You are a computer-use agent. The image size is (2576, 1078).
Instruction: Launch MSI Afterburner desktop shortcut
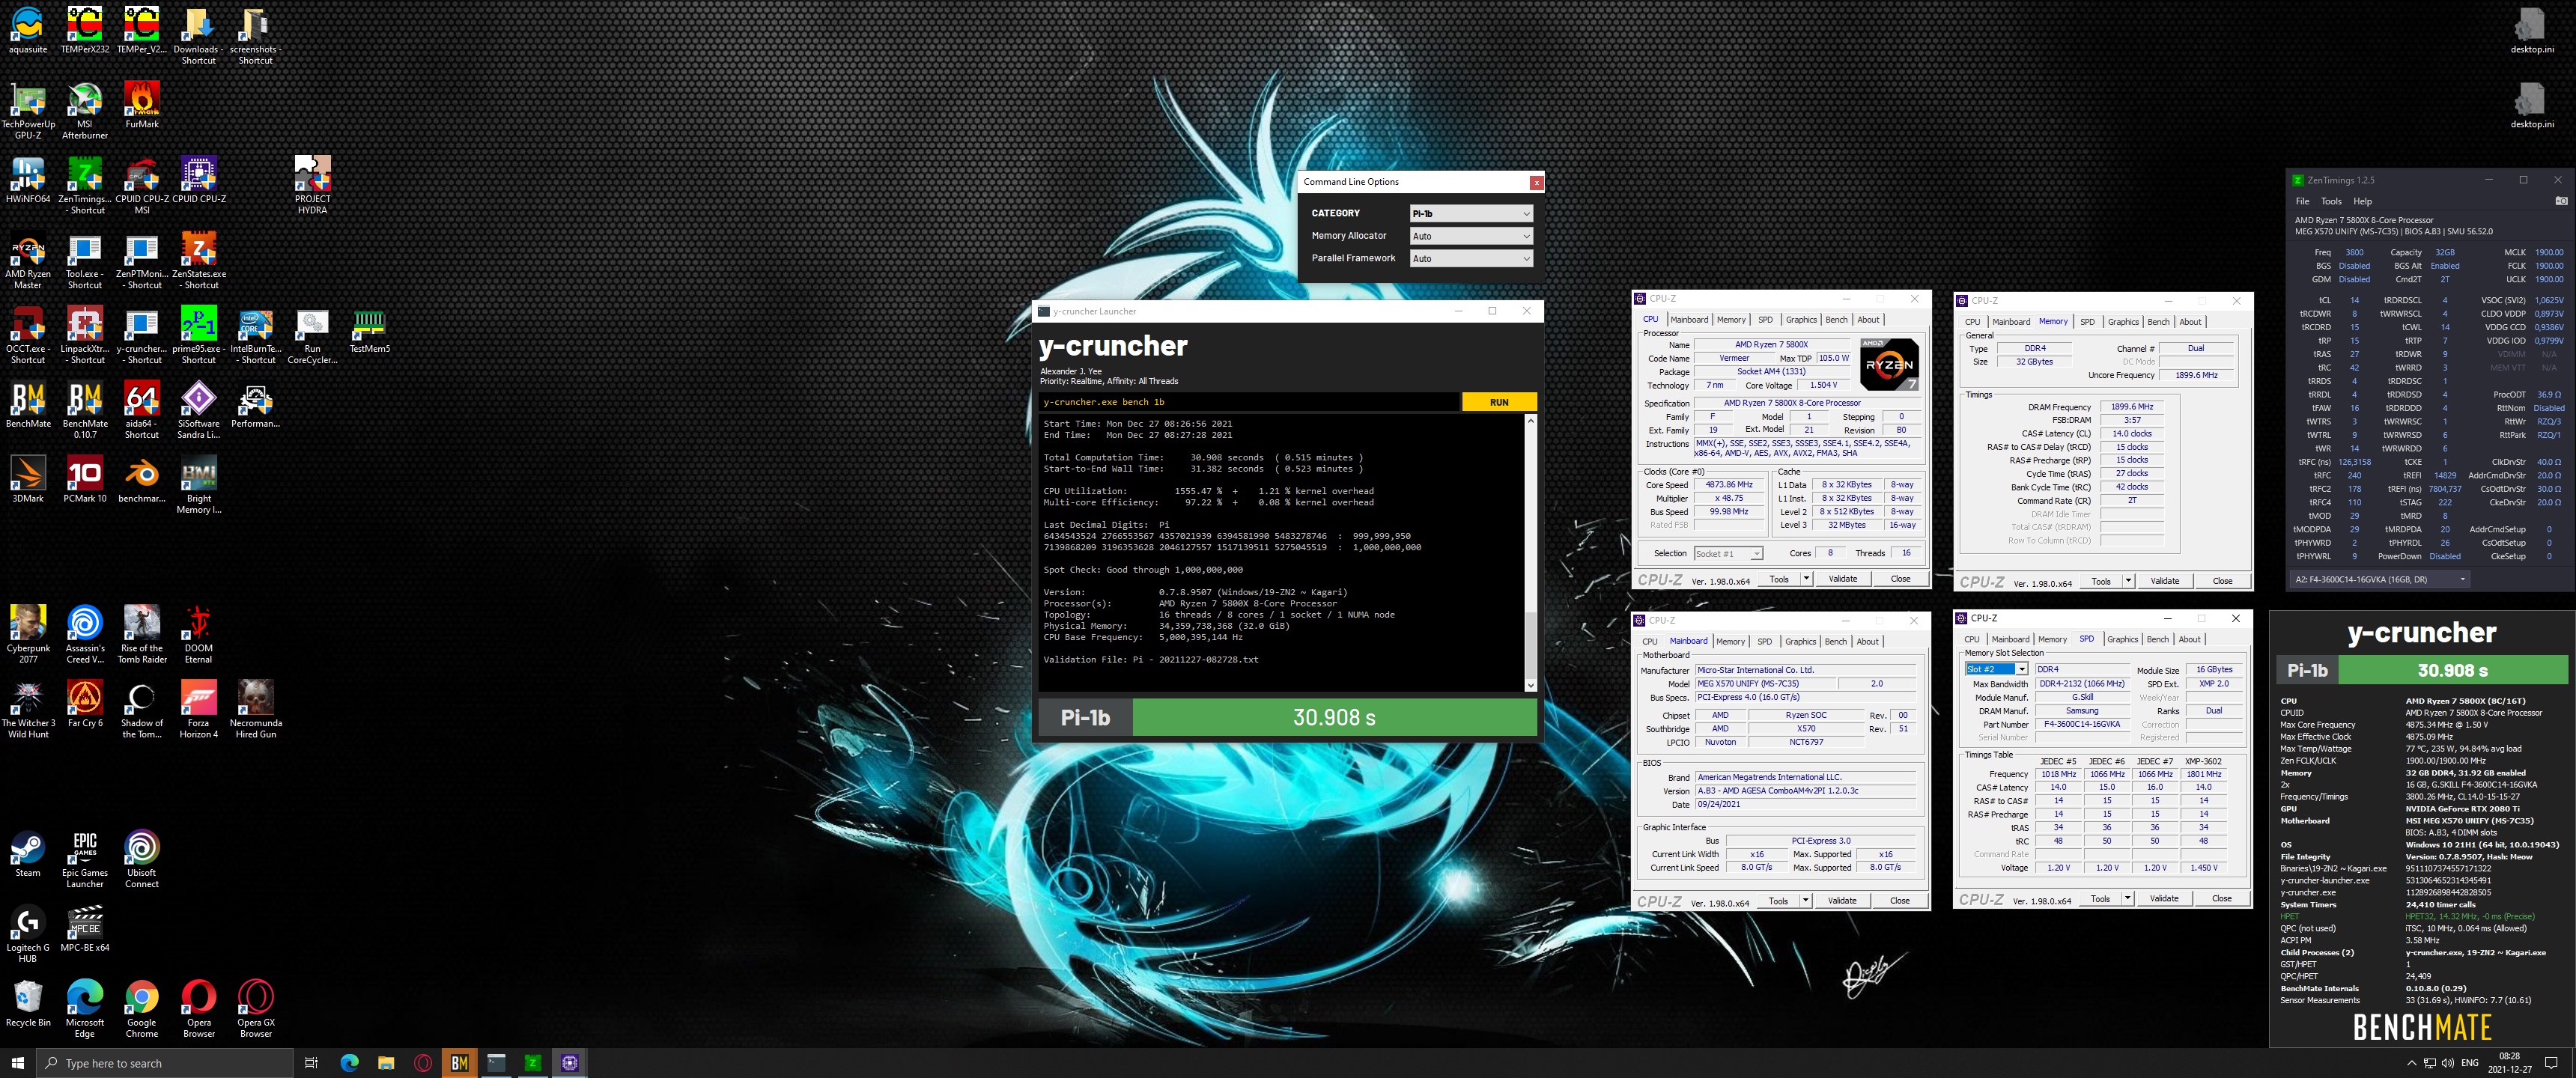(x=85, y=110)
